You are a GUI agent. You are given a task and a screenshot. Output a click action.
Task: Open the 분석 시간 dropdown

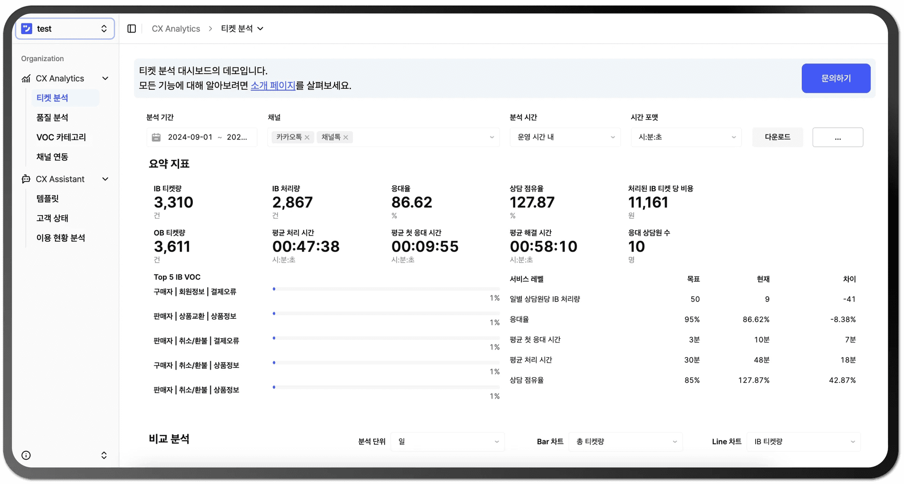pos(565,137)
